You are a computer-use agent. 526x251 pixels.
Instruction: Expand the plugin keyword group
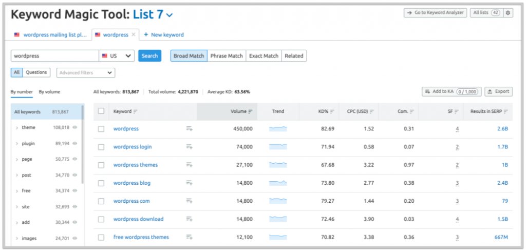coord(17,144)
